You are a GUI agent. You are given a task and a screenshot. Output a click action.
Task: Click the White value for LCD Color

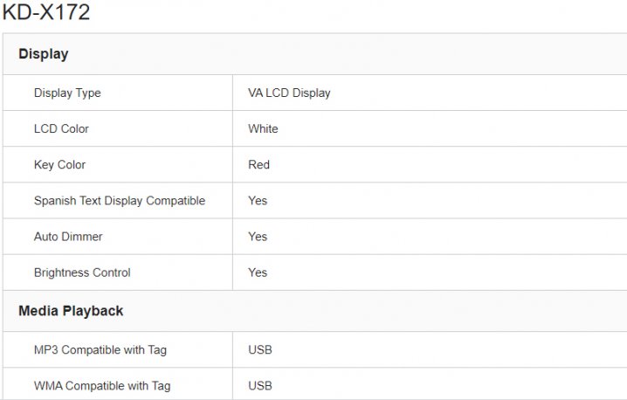point(263,128)
